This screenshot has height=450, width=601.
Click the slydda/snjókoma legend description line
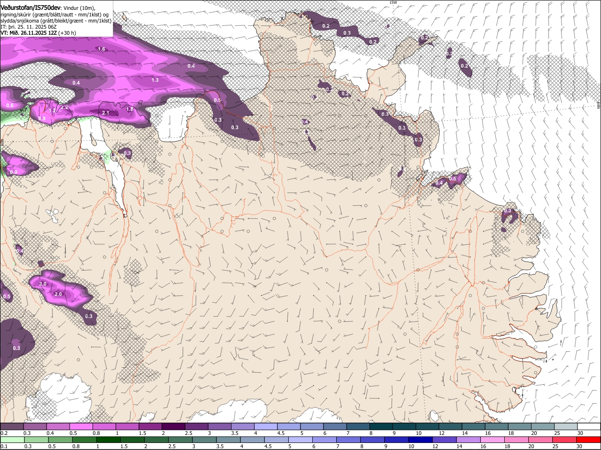click(x=56, y=21)
